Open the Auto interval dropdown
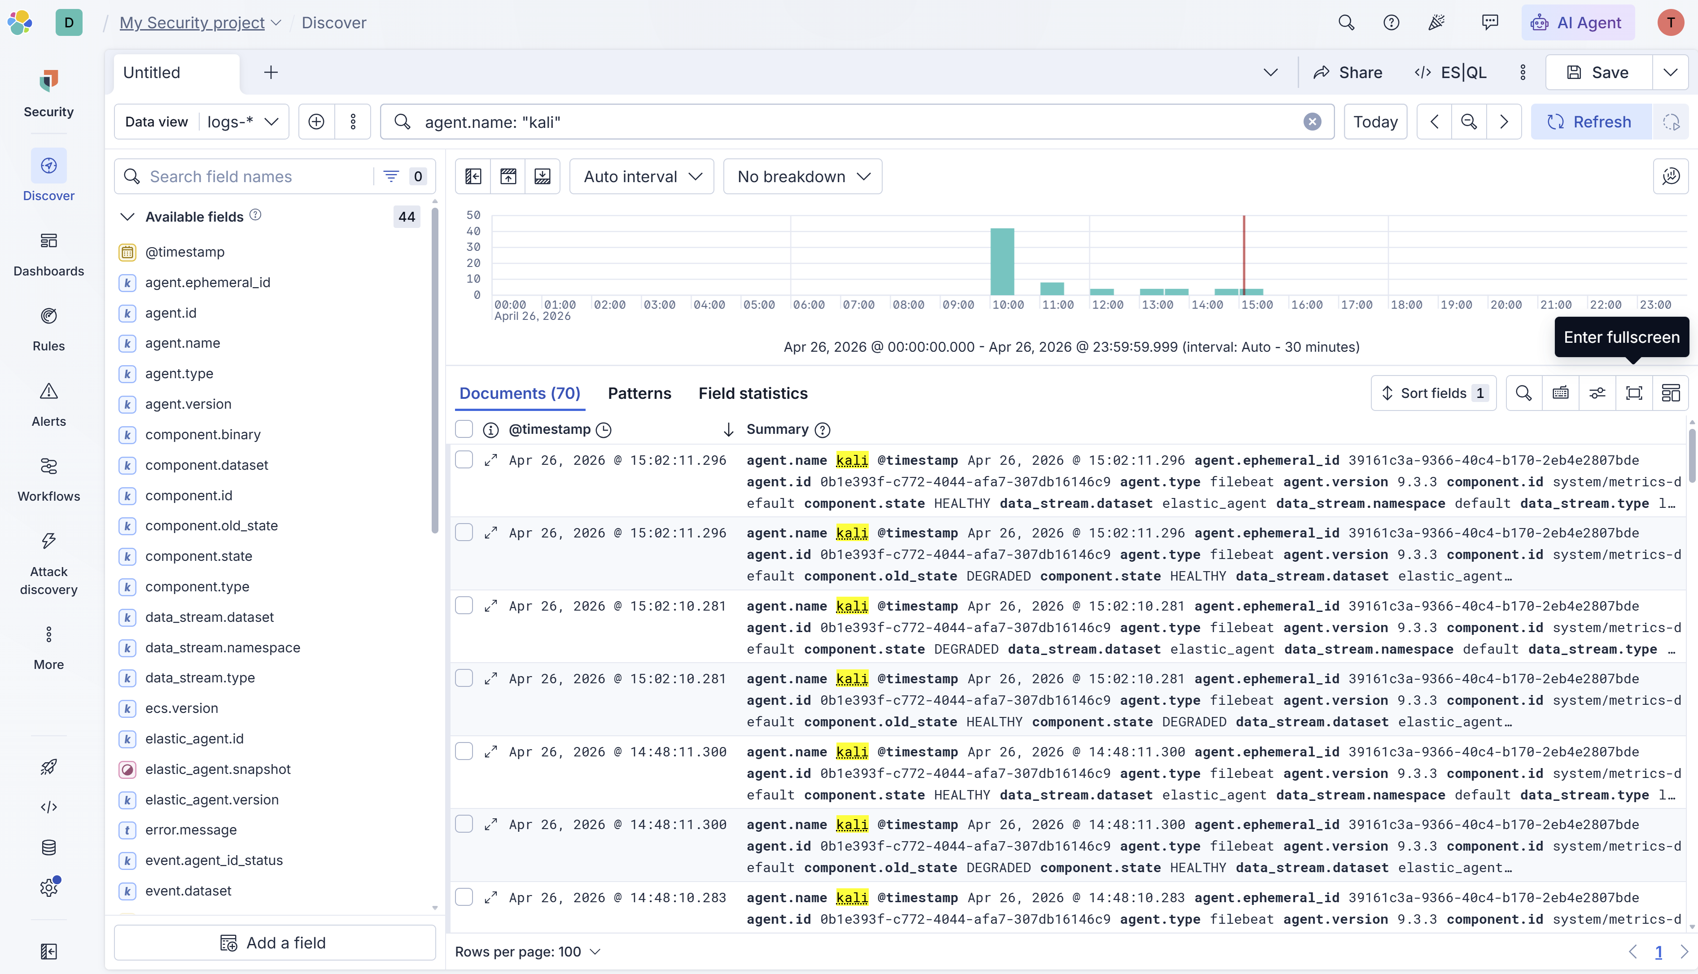This screenshot has height=974, width=1698. (642, 177)
